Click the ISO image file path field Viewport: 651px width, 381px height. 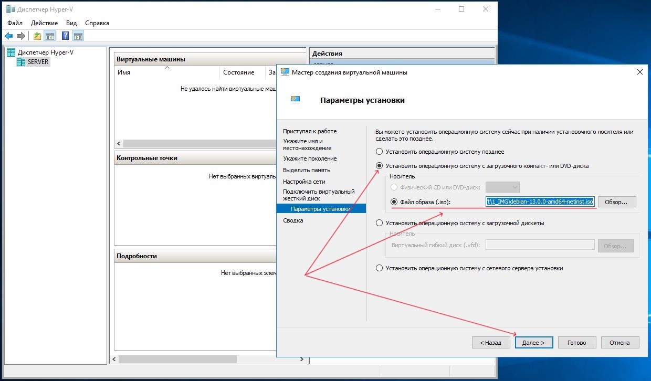pos(540,202)
